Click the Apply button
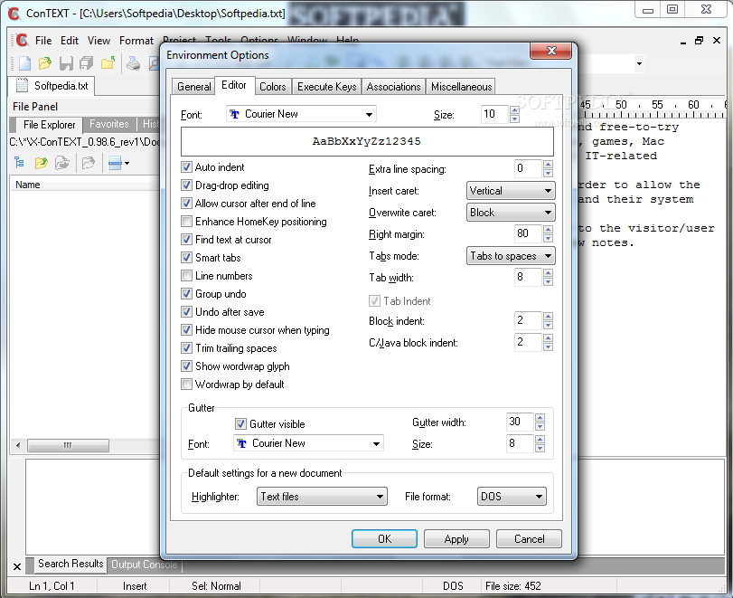The width and height of the screenshot is (733, 598). coord(456,539)
